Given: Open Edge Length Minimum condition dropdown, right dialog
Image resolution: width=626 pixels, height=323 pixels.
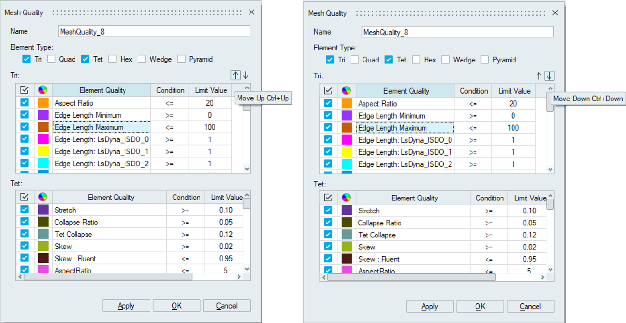Looking at the screenshot, I should (473, 116).
